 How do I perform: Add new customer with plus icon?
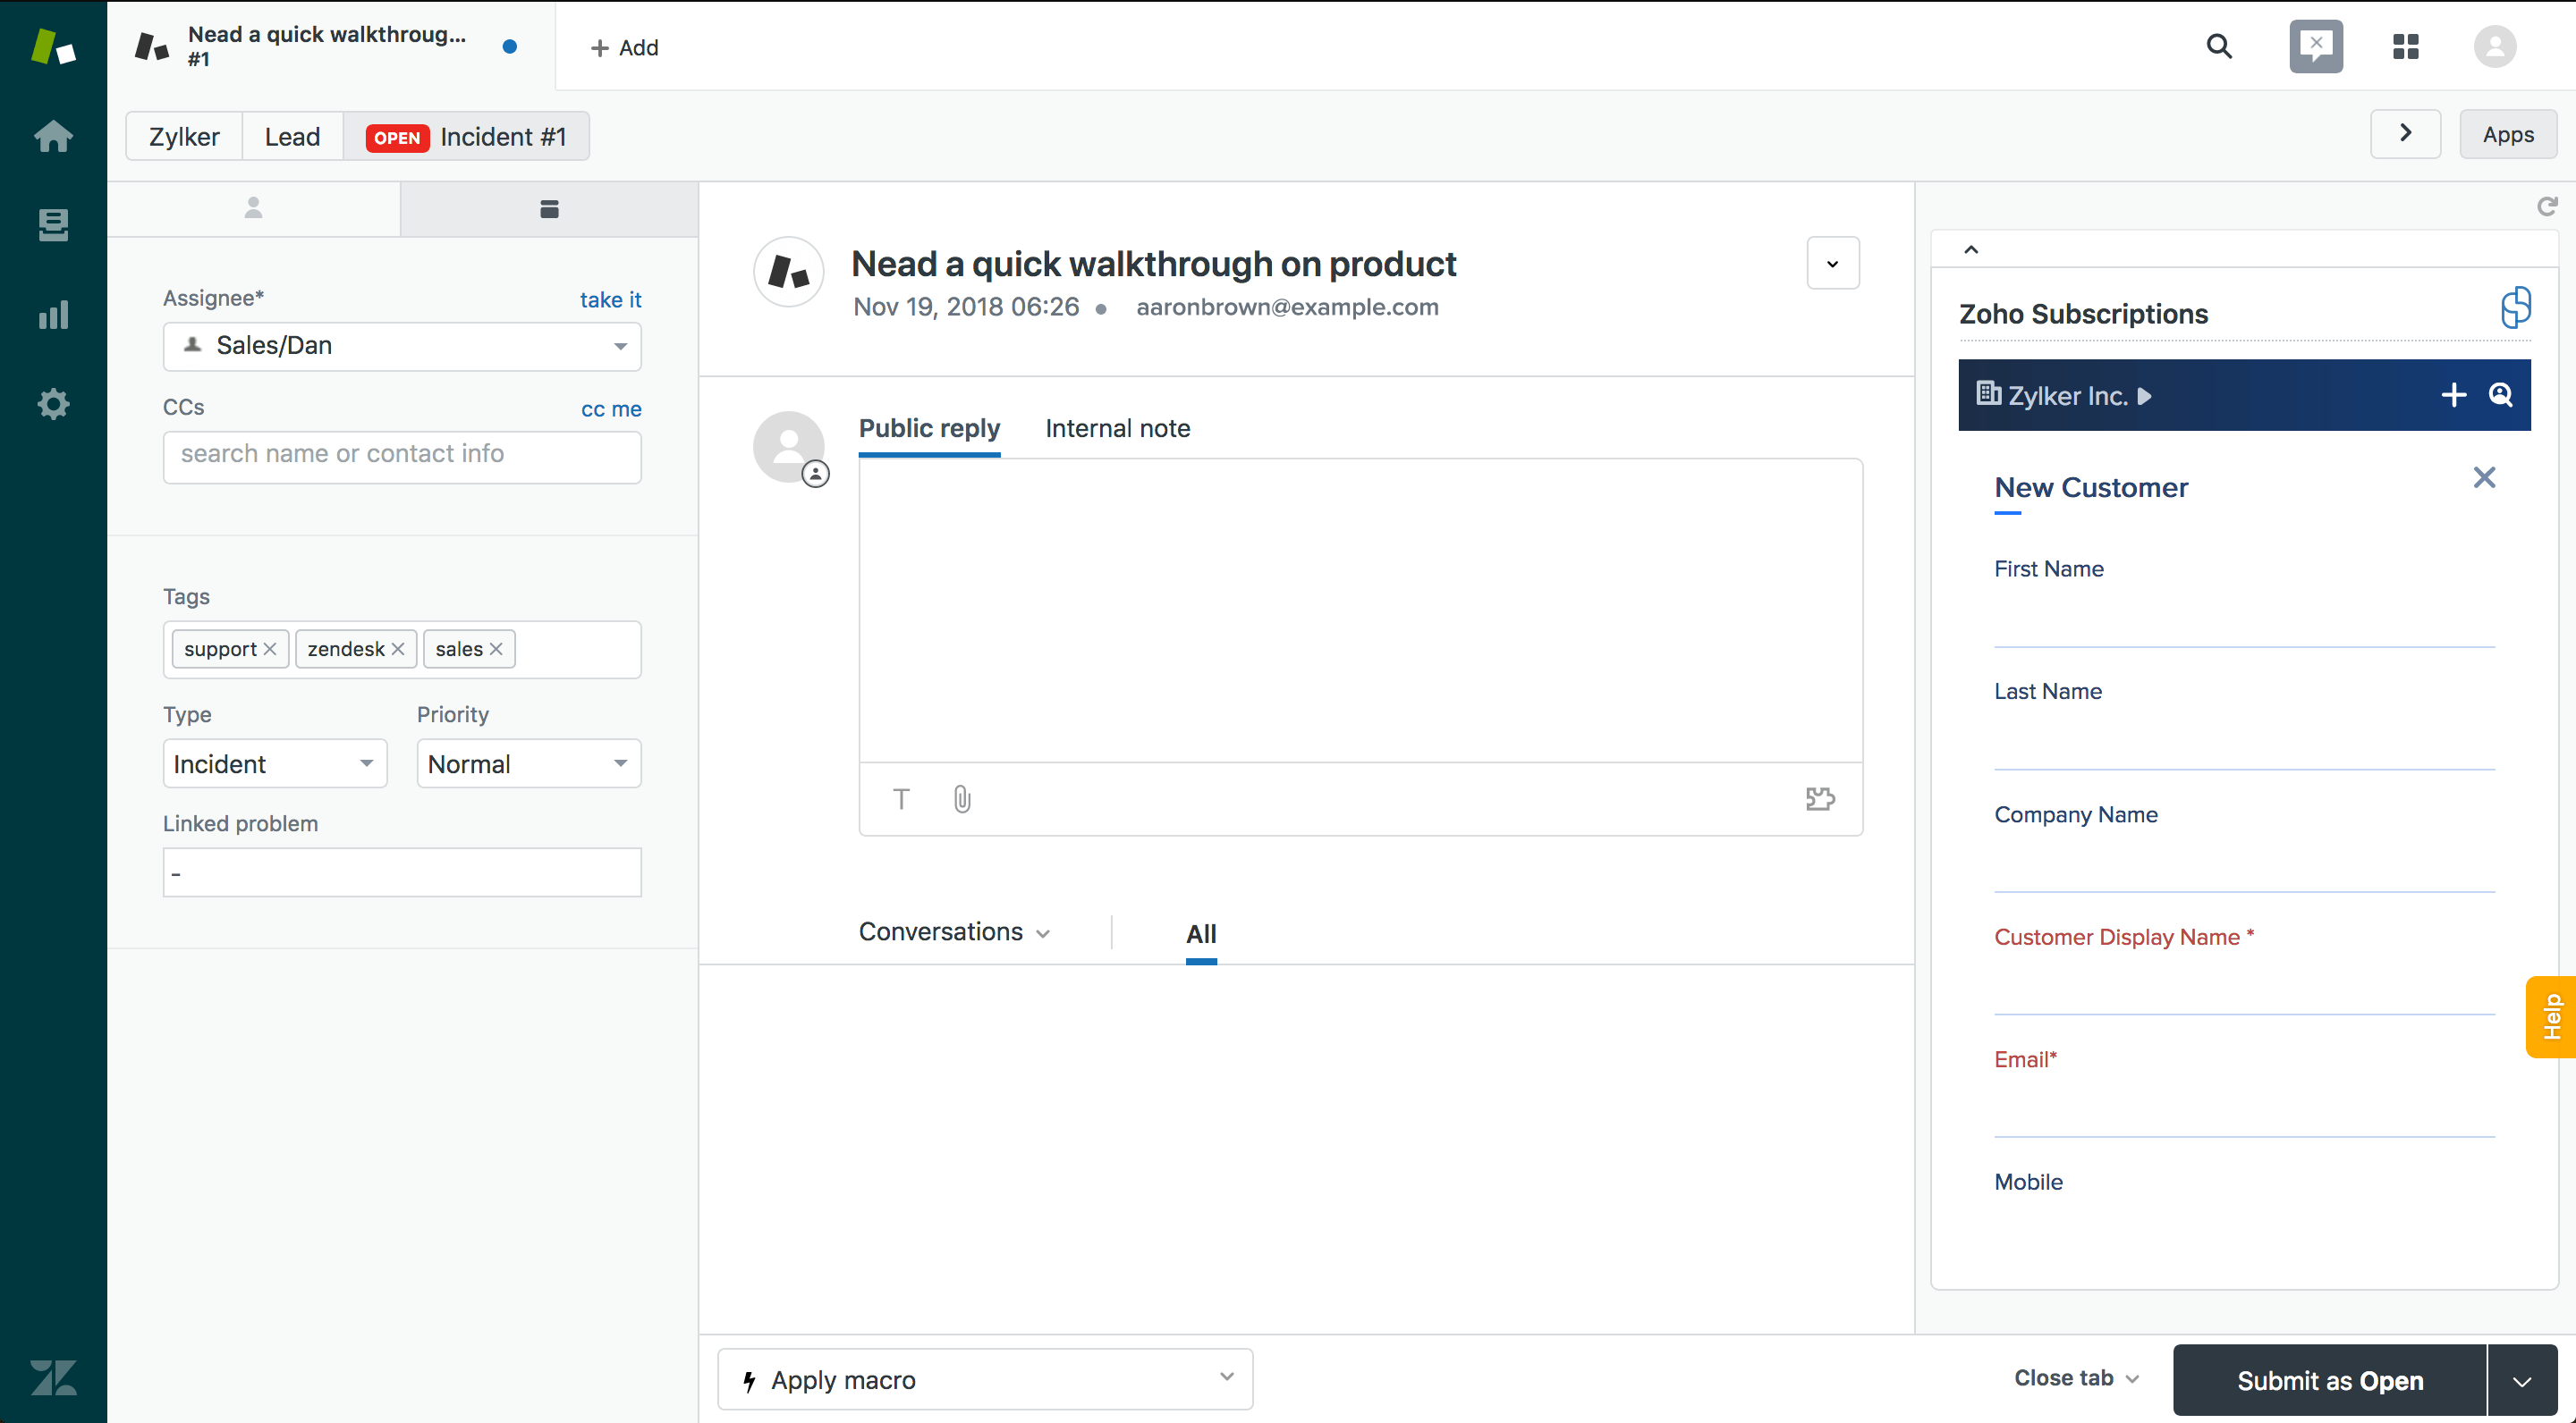click(x=2453, y=395)
